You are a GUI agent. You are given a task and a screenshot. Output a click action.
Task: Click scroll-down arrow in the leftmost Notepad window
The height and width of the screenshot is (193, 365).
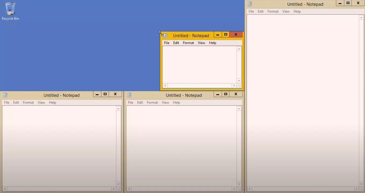pos(118,184)
